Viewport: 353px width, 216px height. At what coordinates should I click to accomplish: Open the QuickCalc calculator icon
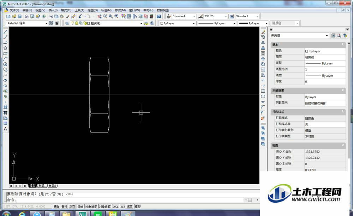pyautogui.click(x=152, y=17)
